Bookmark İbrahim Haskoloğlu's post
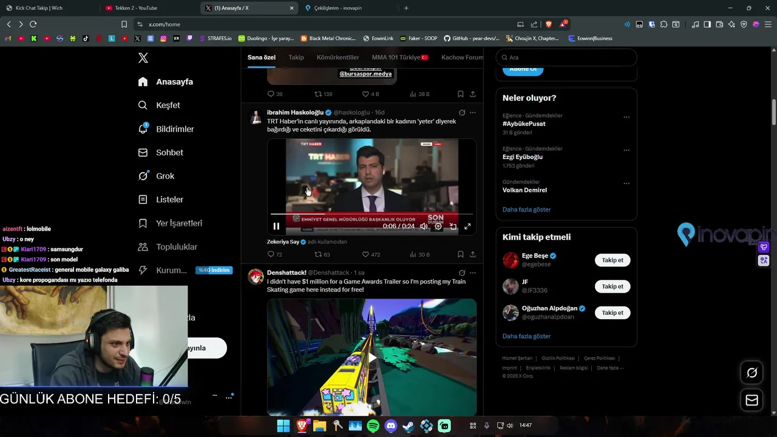 460,254
